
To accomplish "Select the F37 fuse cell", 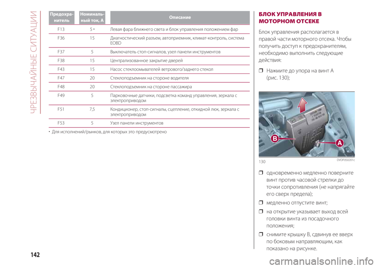I will tap(61, 52).
